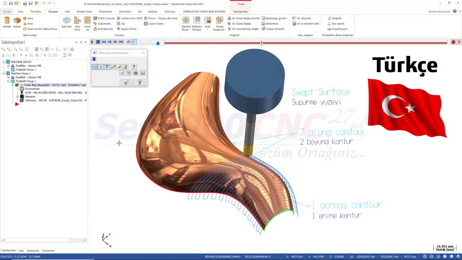The height and width of the screenshot is (260, 462).
Task: Choose the Döndürerek revolved surface tool
Action: tap(103, 29)
